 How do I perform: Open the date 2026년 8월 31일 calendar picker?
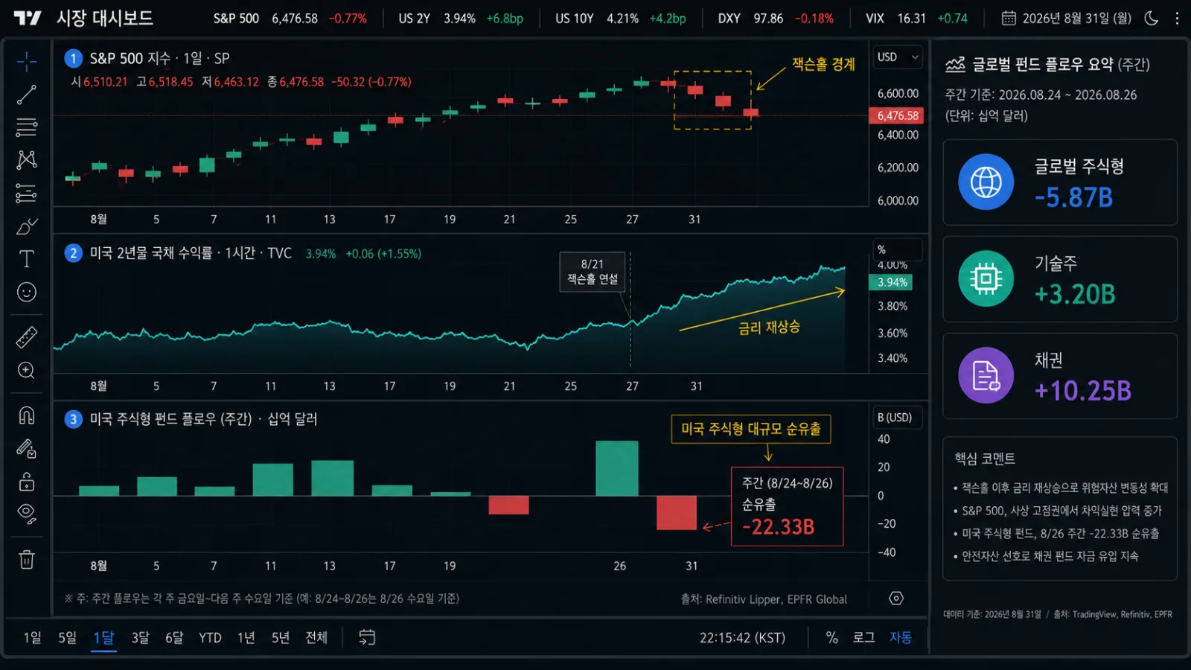tap(1066, 18)
